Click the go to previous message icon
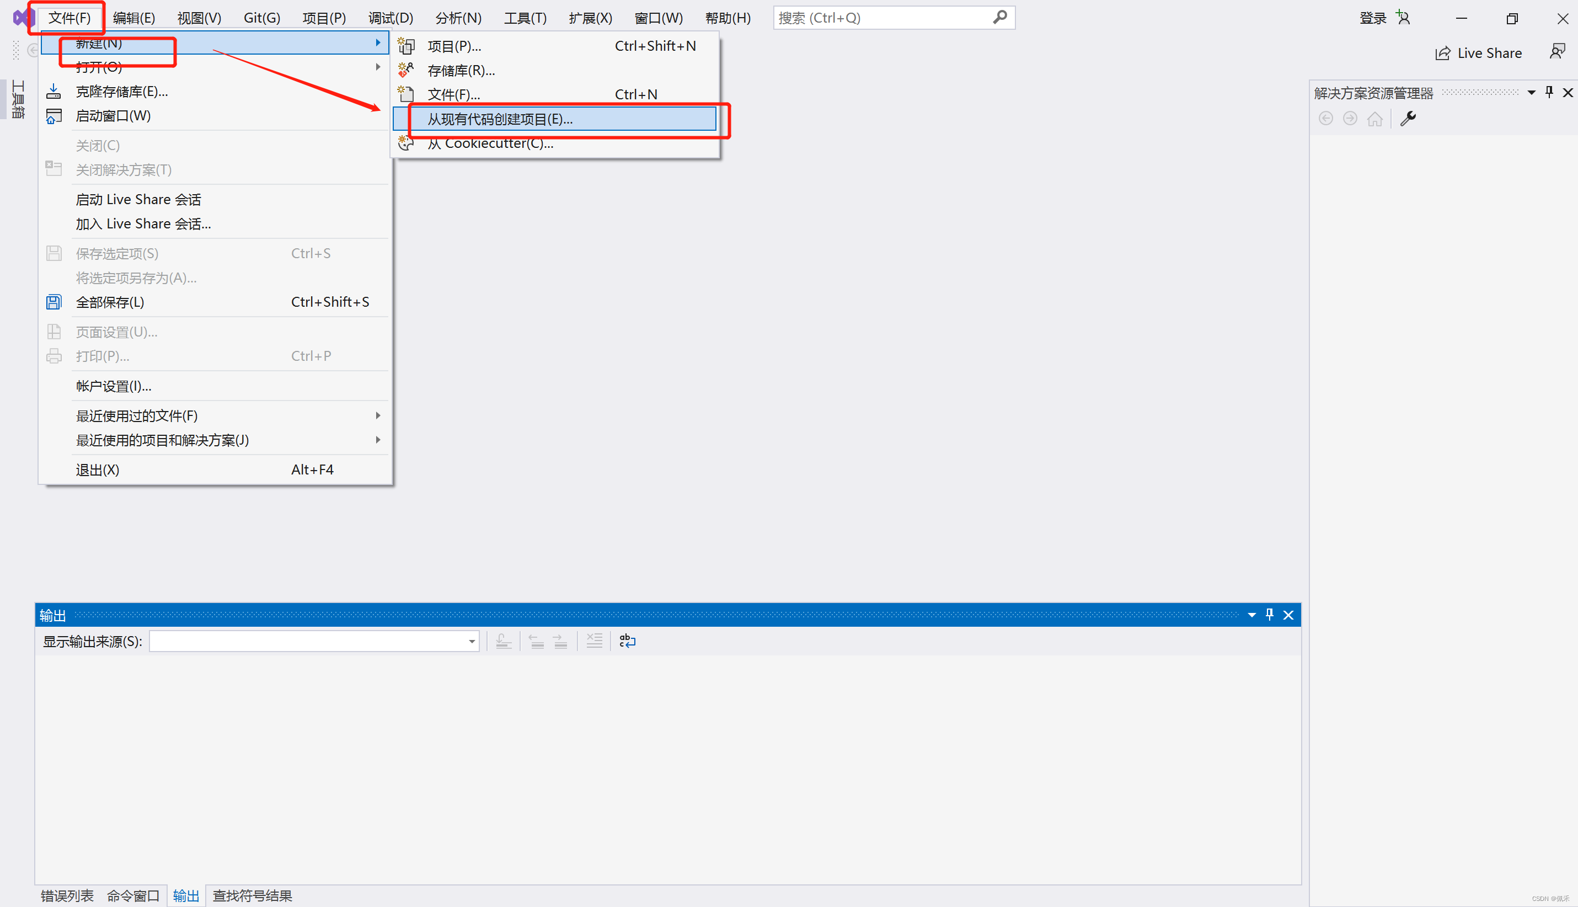 536,641
